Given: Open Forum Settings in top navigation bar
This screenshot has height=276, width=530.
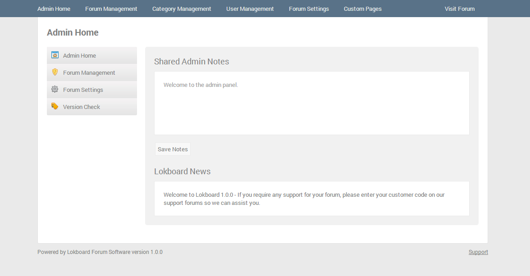Looking at the screenshot, I should pos(309,9).
